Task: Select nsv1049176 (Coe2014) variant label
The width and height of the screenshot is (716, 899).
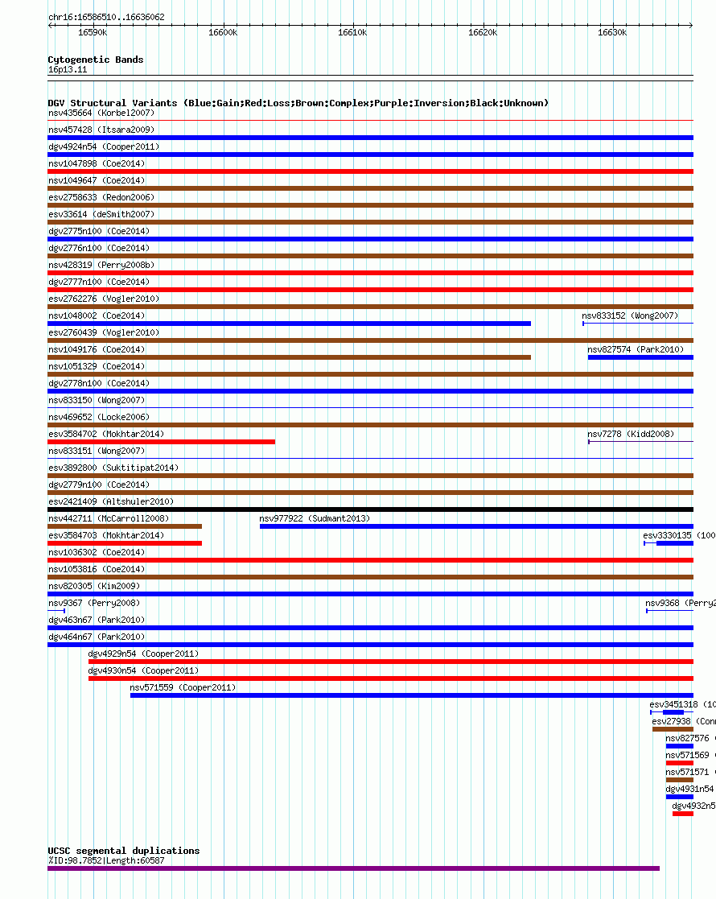Action: [x=97, y=350]
